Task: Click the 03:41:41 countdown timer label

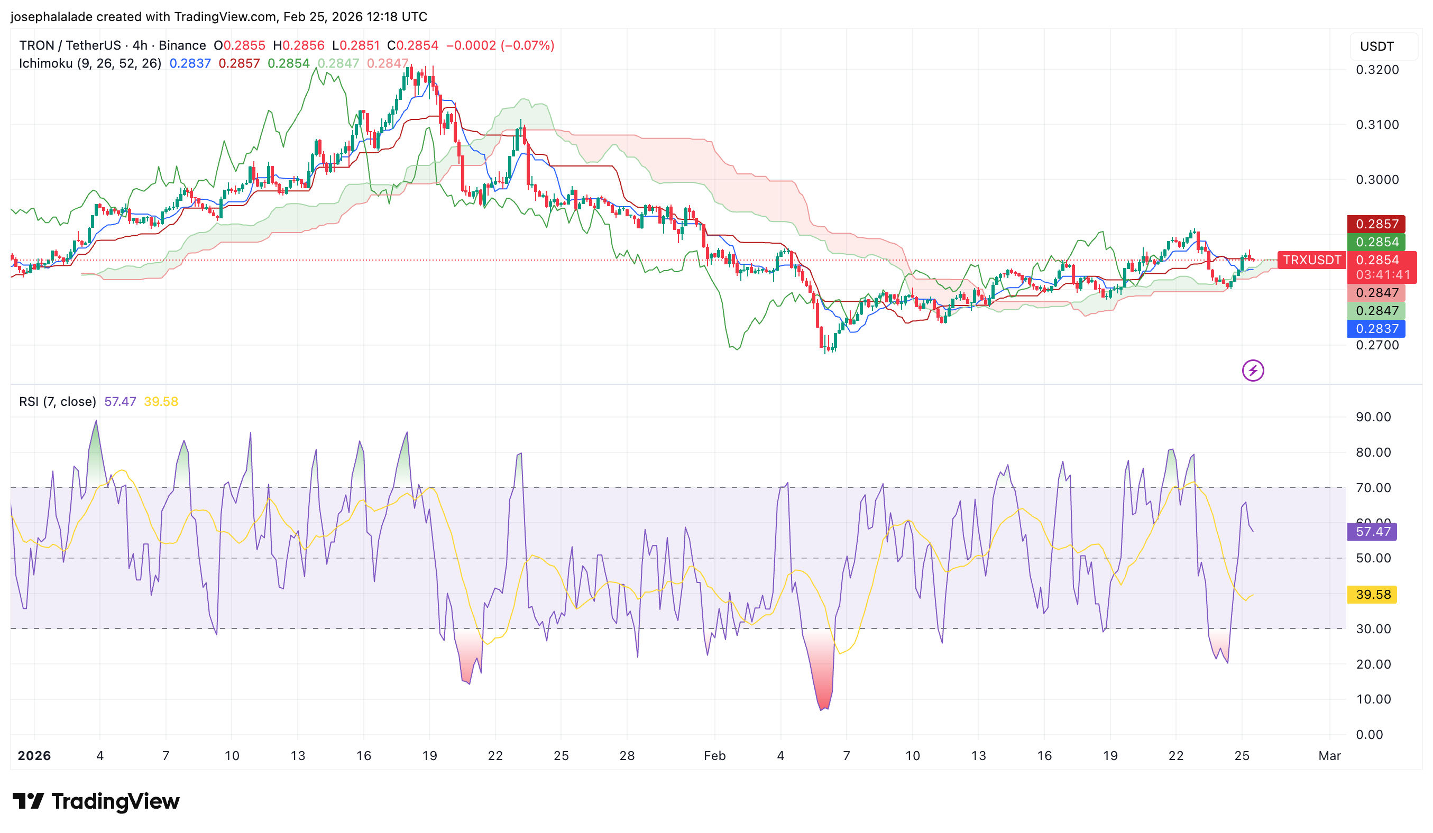Action: 1382,275
